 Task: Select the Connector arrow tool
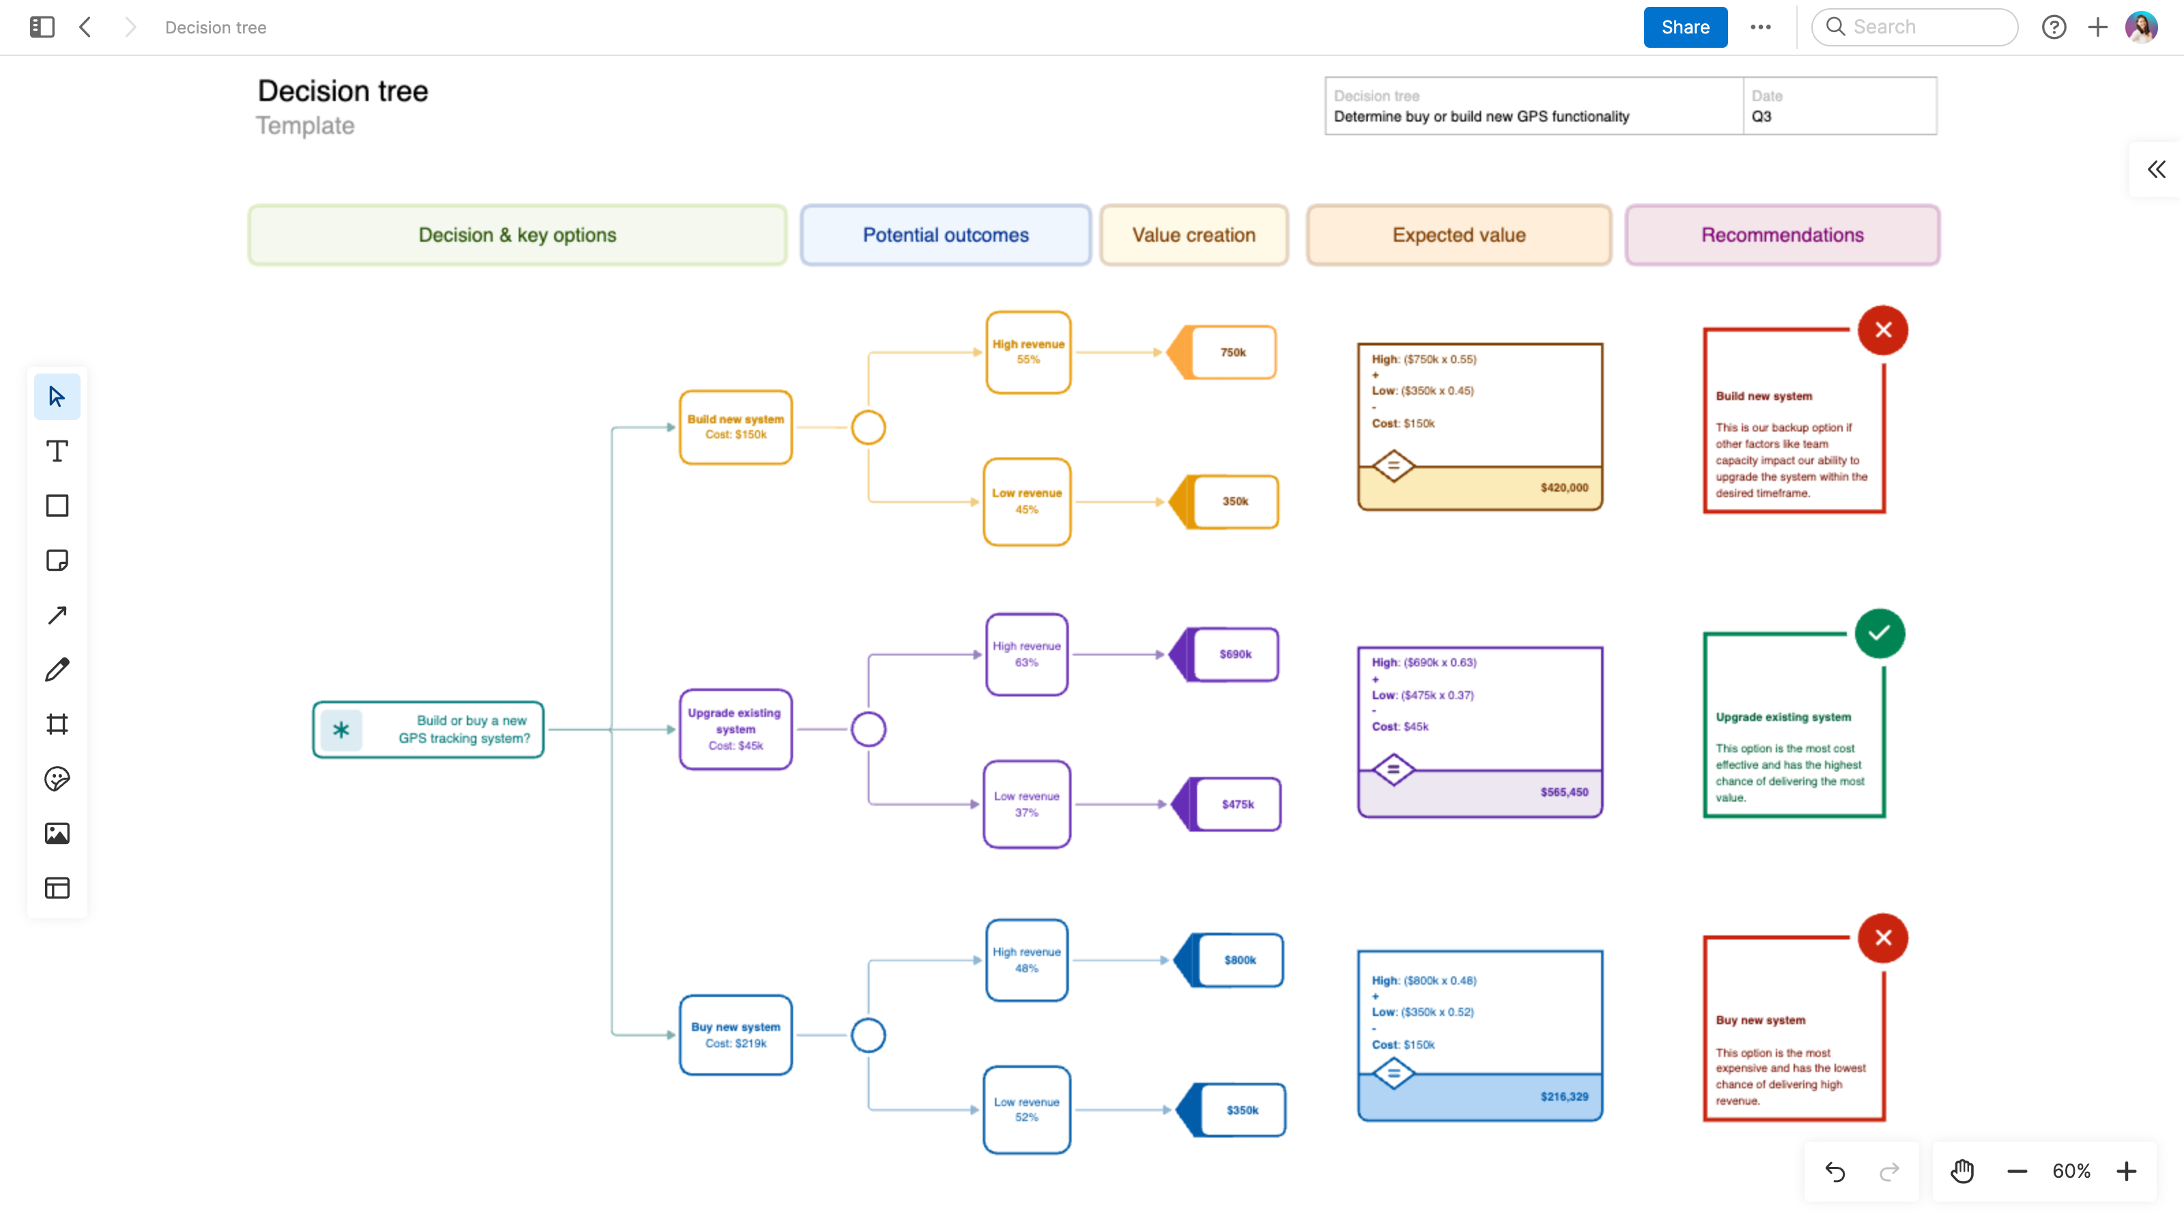coord(56,614)
